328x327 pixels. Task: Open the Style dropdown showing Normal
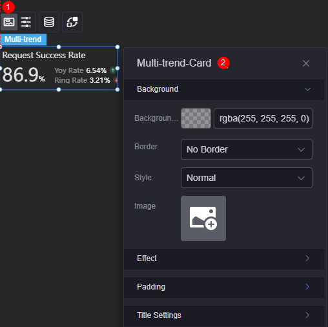tap(247, 178)
